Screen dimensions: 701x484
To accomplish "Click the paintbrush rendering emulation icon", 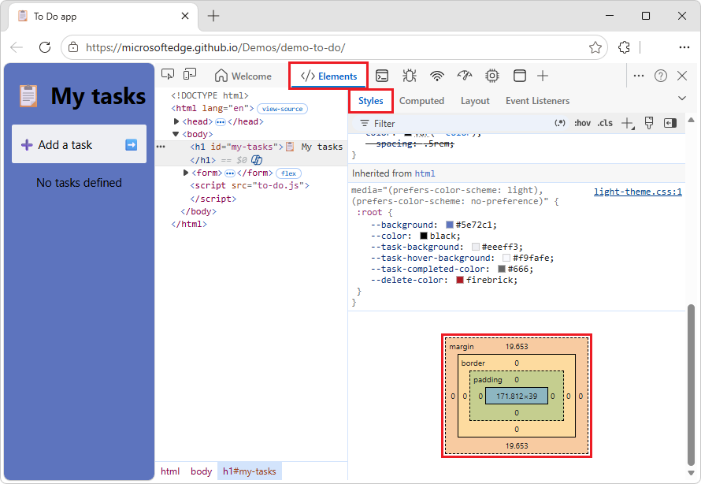I will point(649,123).
